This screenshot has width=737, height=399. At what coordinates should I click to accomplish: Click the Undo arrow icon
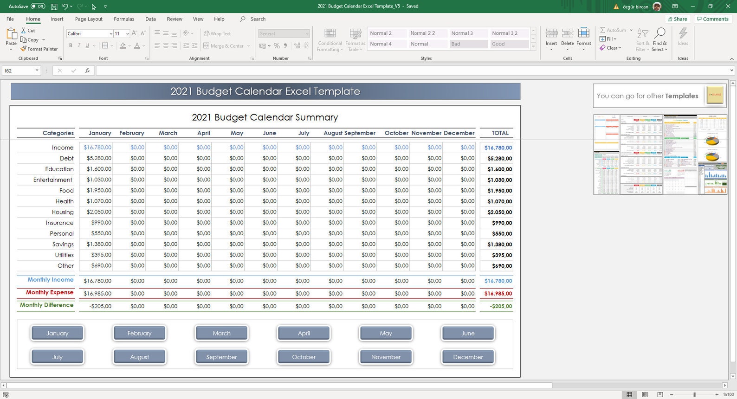(65, 6)
